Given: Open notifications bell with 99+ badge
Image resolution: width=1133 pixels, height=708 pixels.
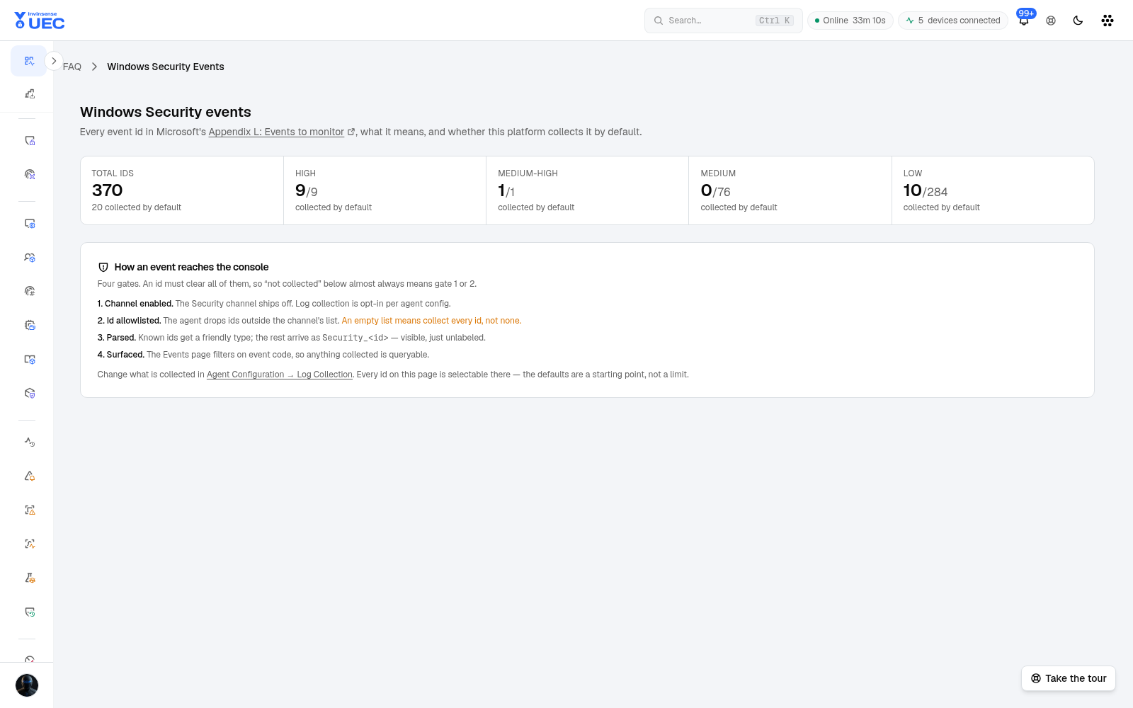Looking at the screenshot, I should pyautogui.click(x=1024, y=21).
